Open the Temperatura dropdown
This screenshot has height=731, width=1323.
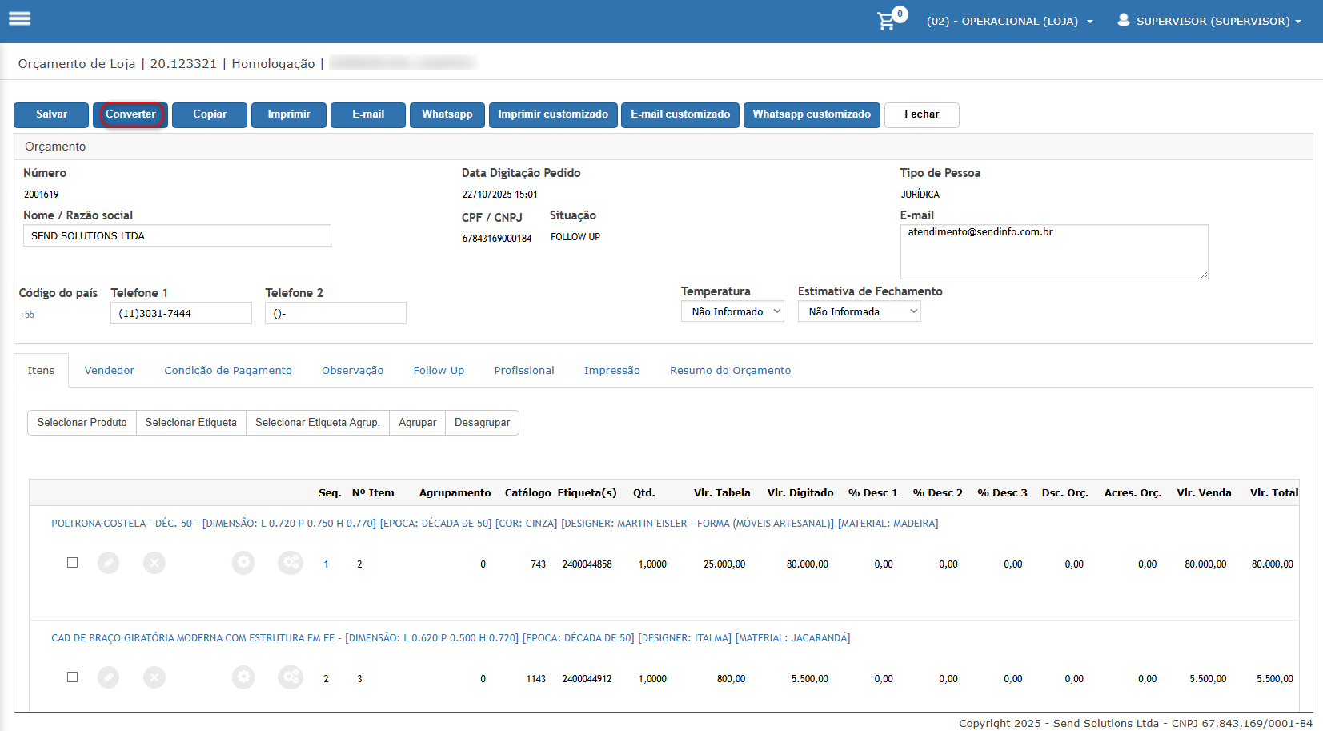click(732, 311)
